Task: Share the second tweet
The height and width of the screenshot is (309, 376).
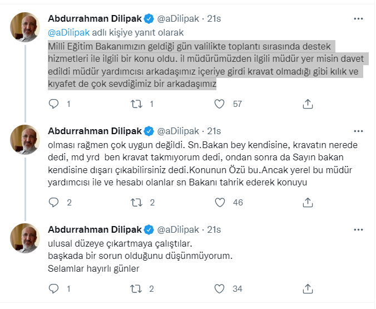Action: (x=308, y=203)
